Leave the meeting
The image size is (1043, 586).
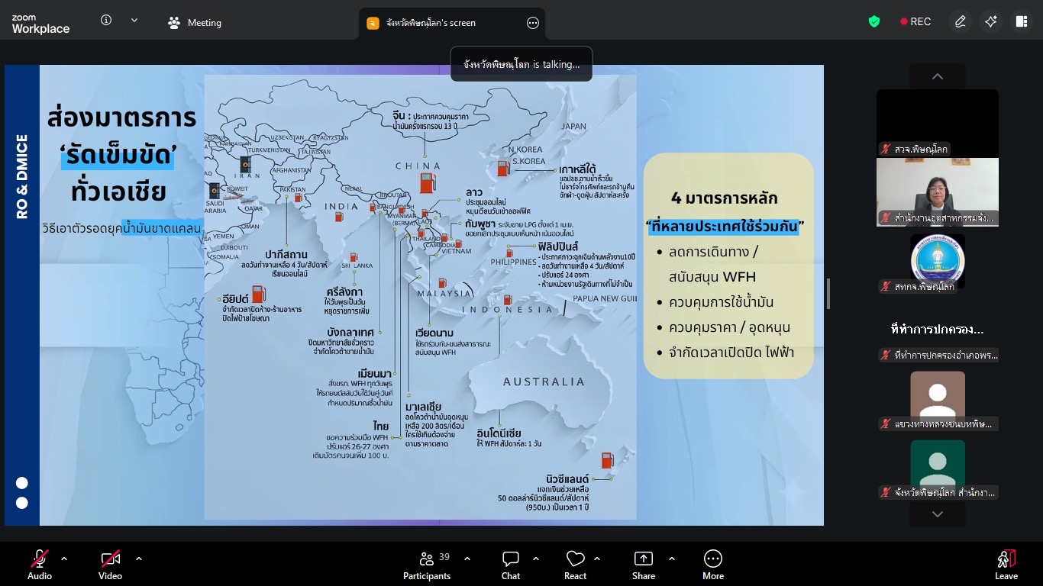[1006, 564]
